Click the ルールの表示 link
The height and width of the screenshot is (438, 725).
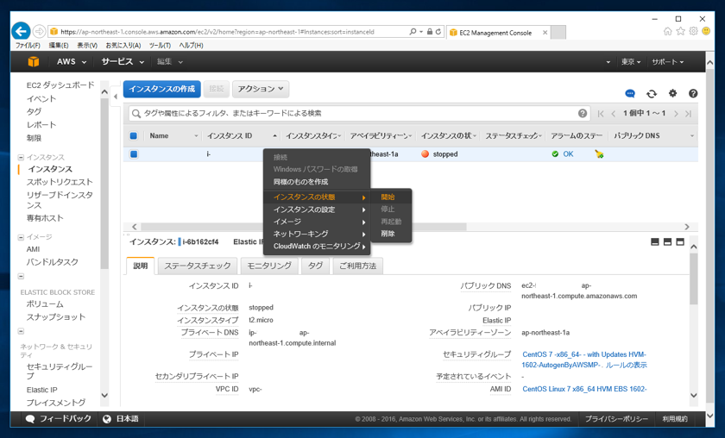626,365
